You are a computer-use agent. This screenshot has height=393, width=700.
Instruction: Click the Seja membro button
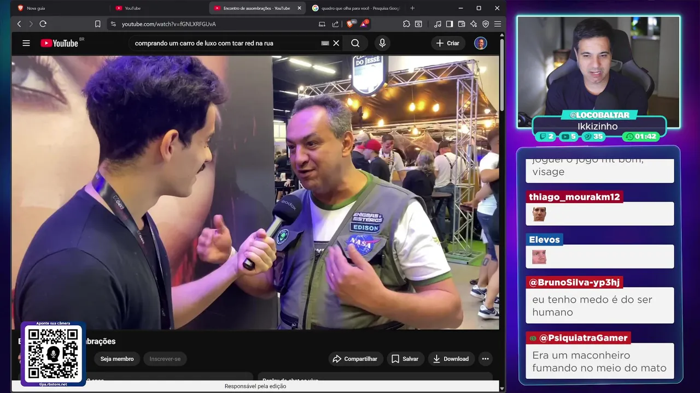coord(117,359)
